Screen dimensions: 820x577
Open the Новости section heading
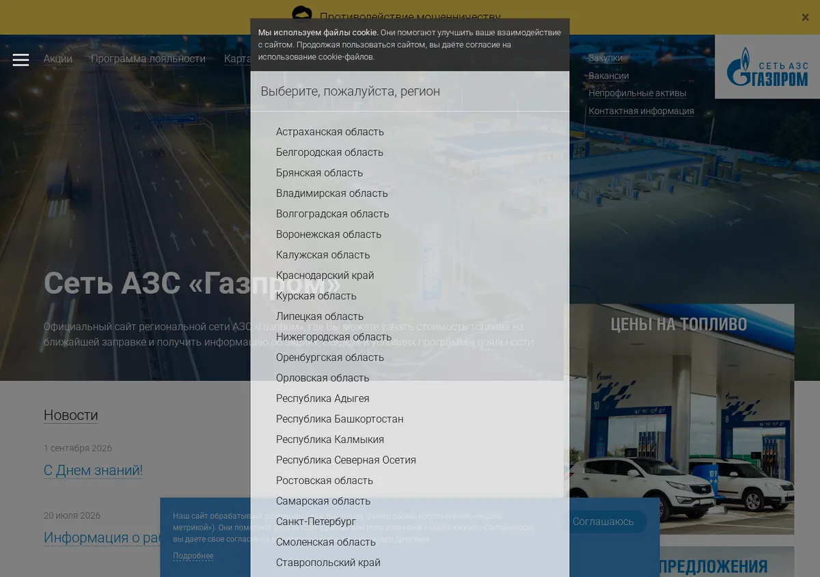[71, 415]
